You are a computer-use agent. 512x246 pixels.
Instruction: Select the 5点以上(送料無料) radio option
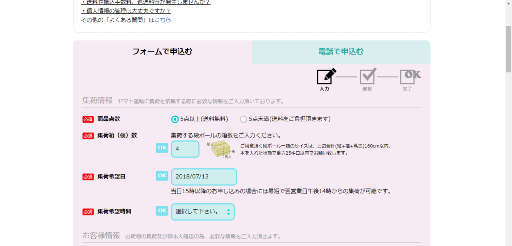[175, 119]
